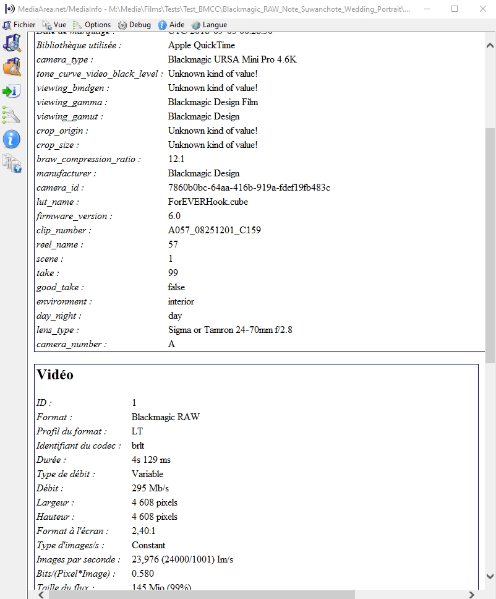Click the blue About info sidebar icon
This screenshot has height=599, width=496.
(x=12, y=139)
